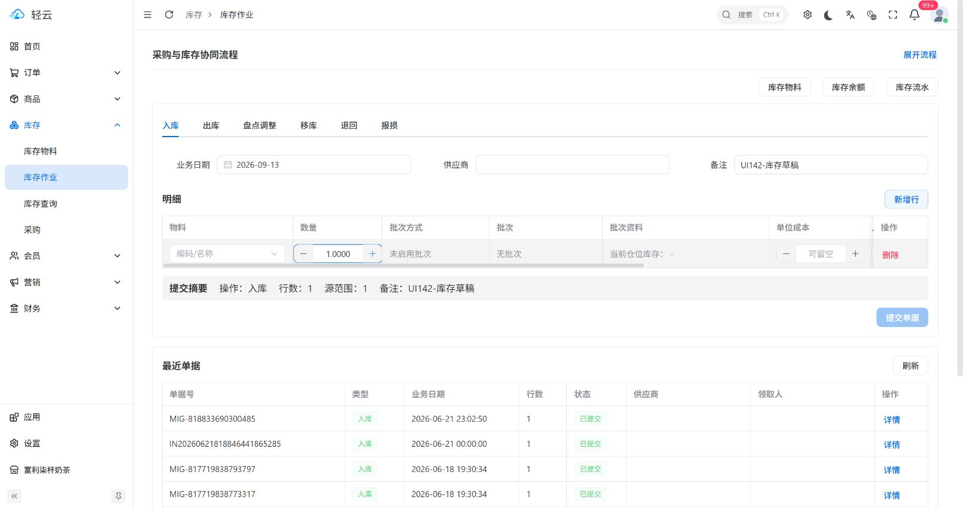Go to 首页 in sidebar
The height and width of the screenshot is (508, 963).
[x=66, y=46]
